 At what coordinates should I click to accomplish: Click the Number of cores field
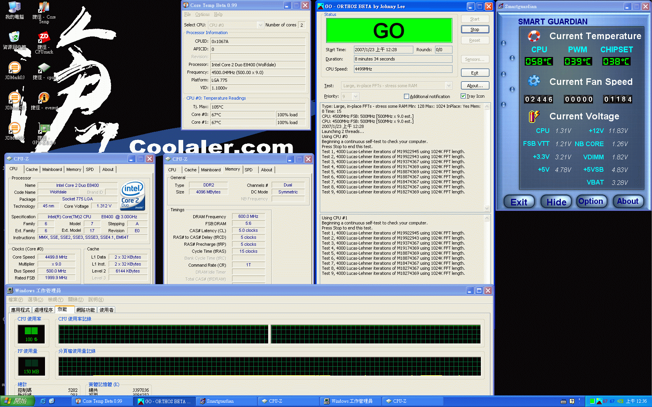[x=302, y=25]
